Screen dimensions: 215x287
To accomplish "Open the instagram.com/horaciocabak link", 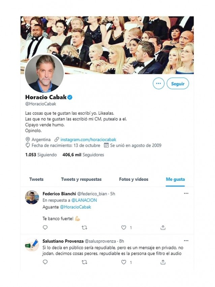I will pos(89,139).
